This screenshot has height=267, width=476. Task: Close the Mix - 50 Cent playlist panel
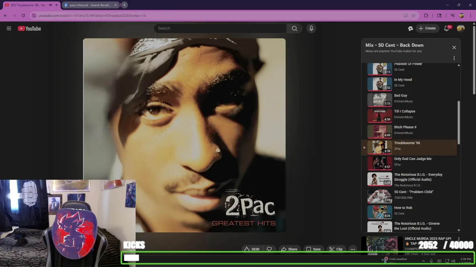tap(454, 47)
